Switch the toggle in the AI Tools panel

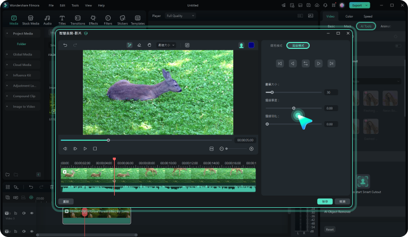click(398, 46)
